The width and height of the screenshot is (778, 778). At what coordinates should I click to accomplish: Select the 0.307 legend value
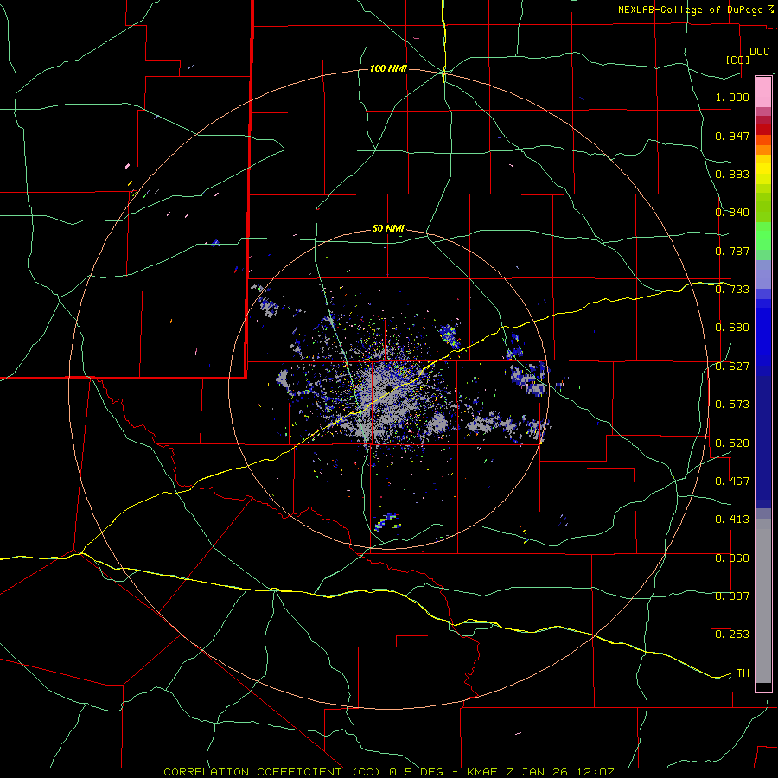[x=732, y=596]
